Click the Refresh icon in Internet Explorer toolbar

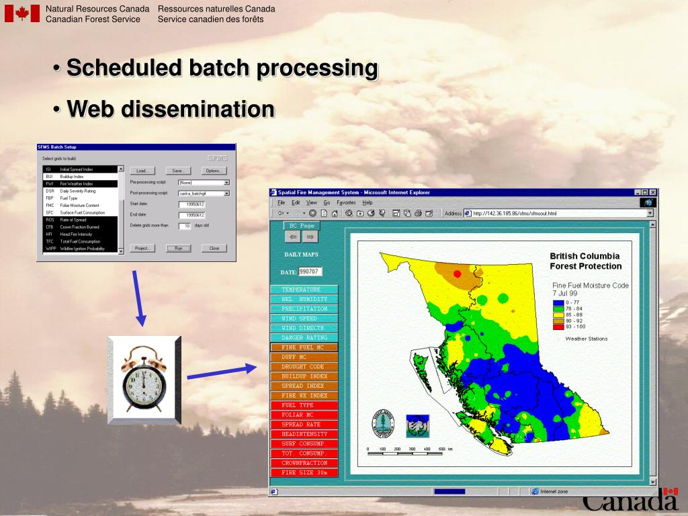(324, 213)
